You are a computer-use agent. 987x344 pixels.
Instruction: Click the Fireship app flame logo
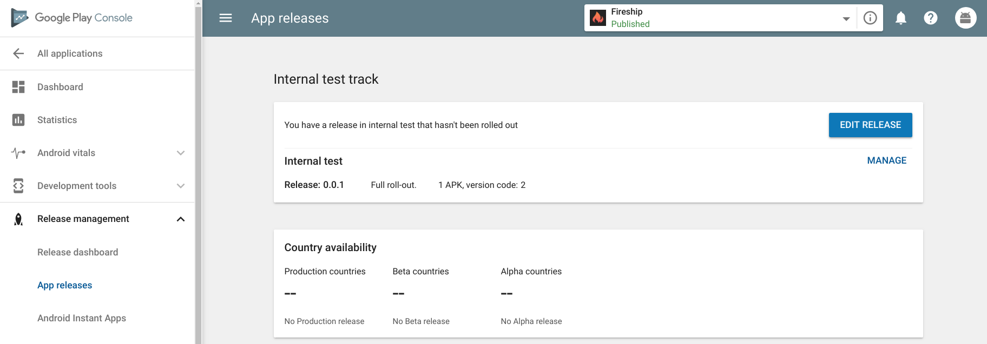(x=597, y=18)
